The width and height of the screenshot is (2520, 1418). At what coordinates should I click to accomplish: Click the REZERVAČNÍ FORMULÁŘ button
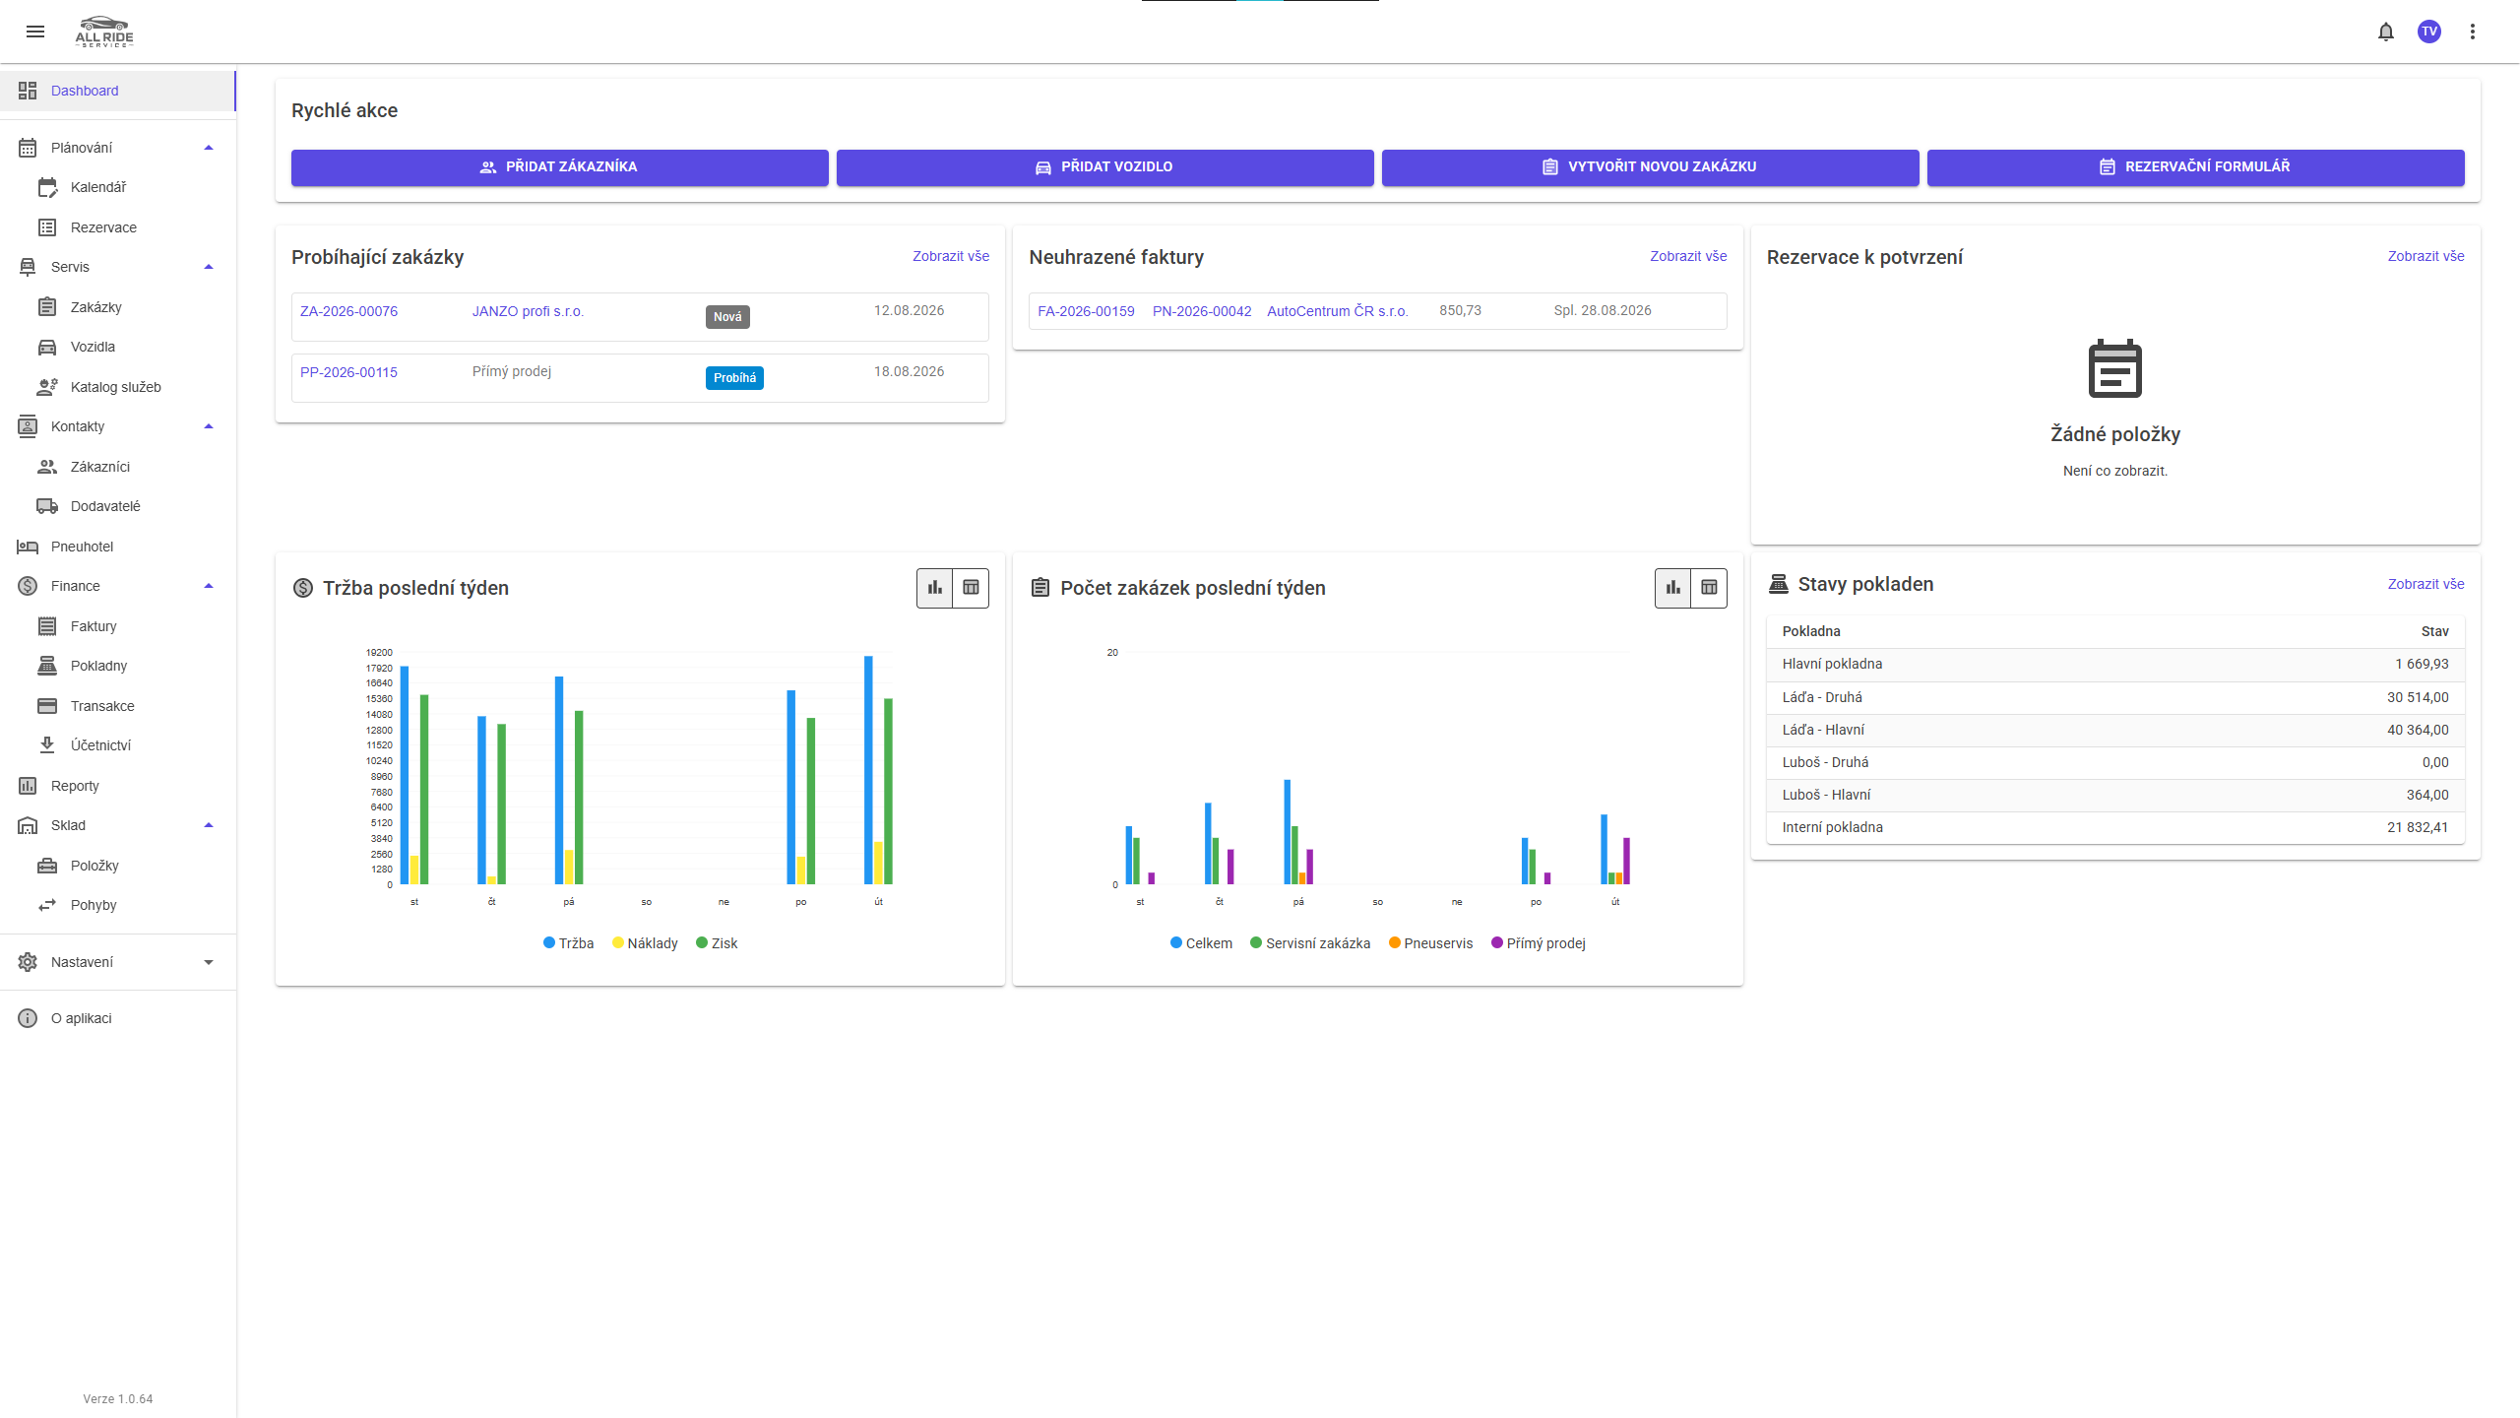point(2195,167)
